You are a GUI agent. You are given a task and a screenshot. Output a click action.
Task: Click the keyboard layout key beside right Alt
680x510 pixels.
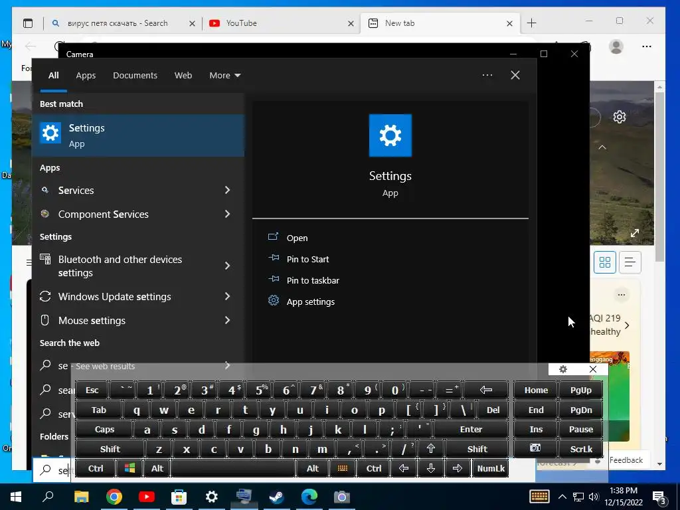coord(343,468)
